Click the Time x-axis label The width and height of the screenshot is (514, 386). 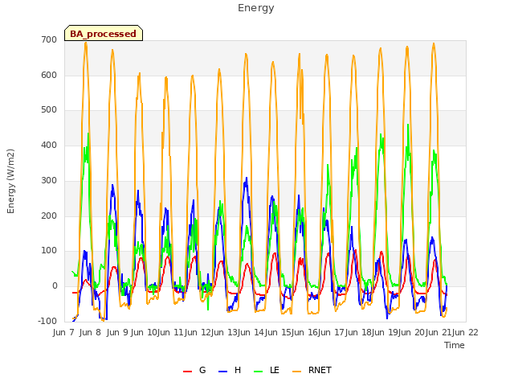pyautogui.click(x=455, y=345)
